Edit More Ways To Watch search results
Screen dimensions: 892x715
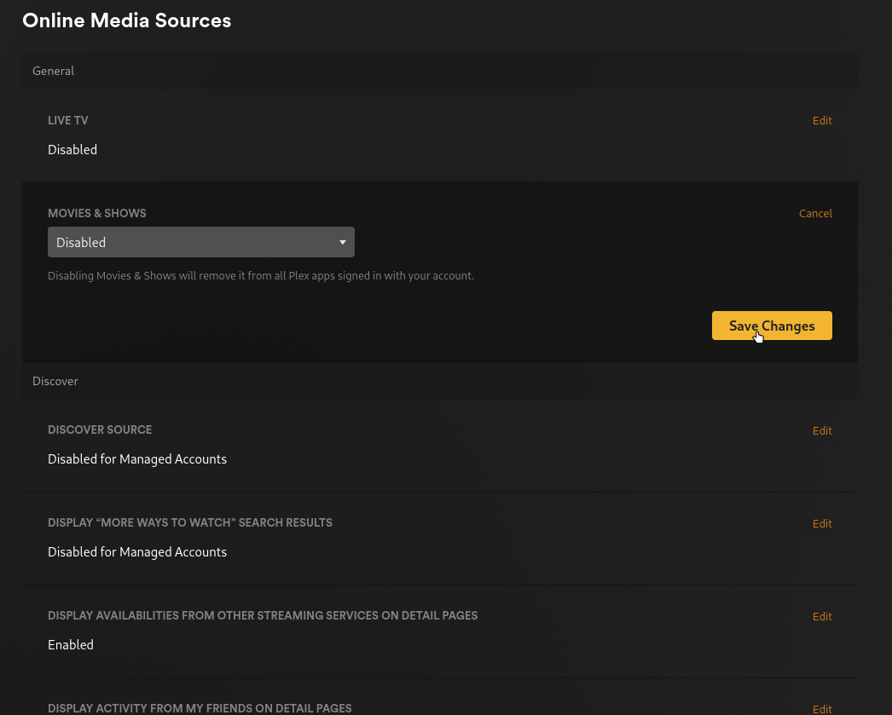[x=821, y=523]
